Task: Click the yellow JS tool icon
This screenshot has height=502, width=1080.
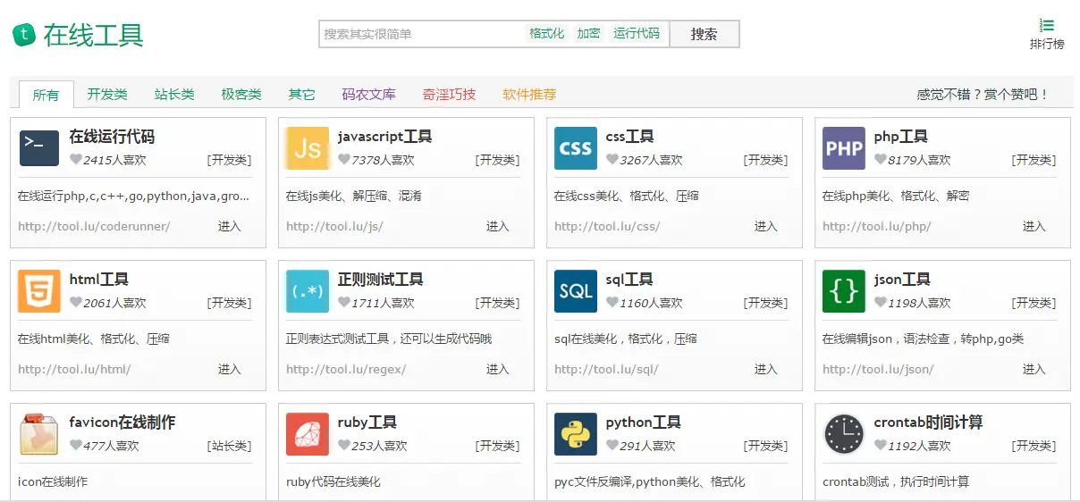Action: [308, 148]
